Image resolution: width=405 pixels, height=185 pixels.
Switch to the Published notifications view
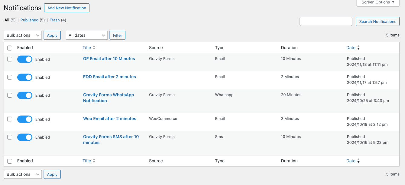(x=29, y=20)
